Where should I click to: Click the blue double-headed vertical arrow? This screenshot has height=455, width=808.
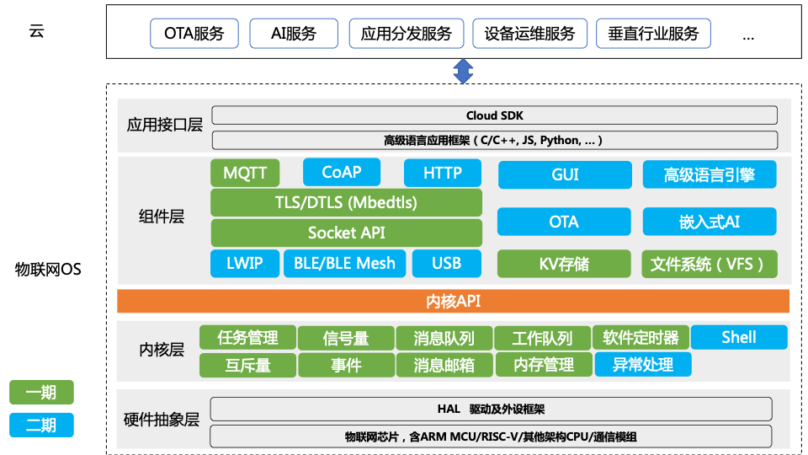[x=463, y=71]
